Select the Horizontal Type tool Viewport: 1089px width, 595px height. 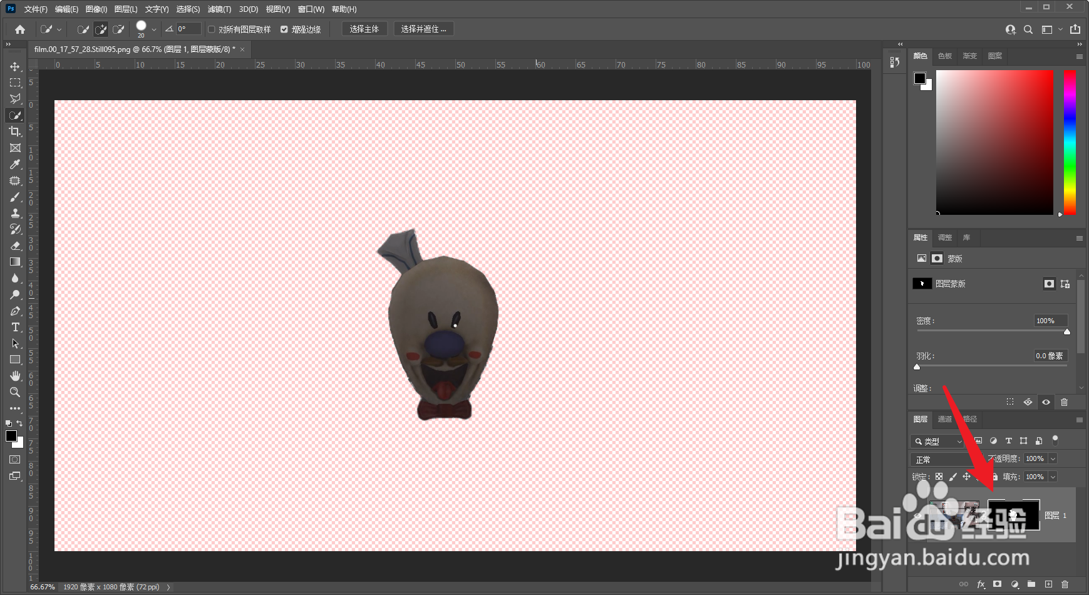pyautogui.click(x=15, y=327)
